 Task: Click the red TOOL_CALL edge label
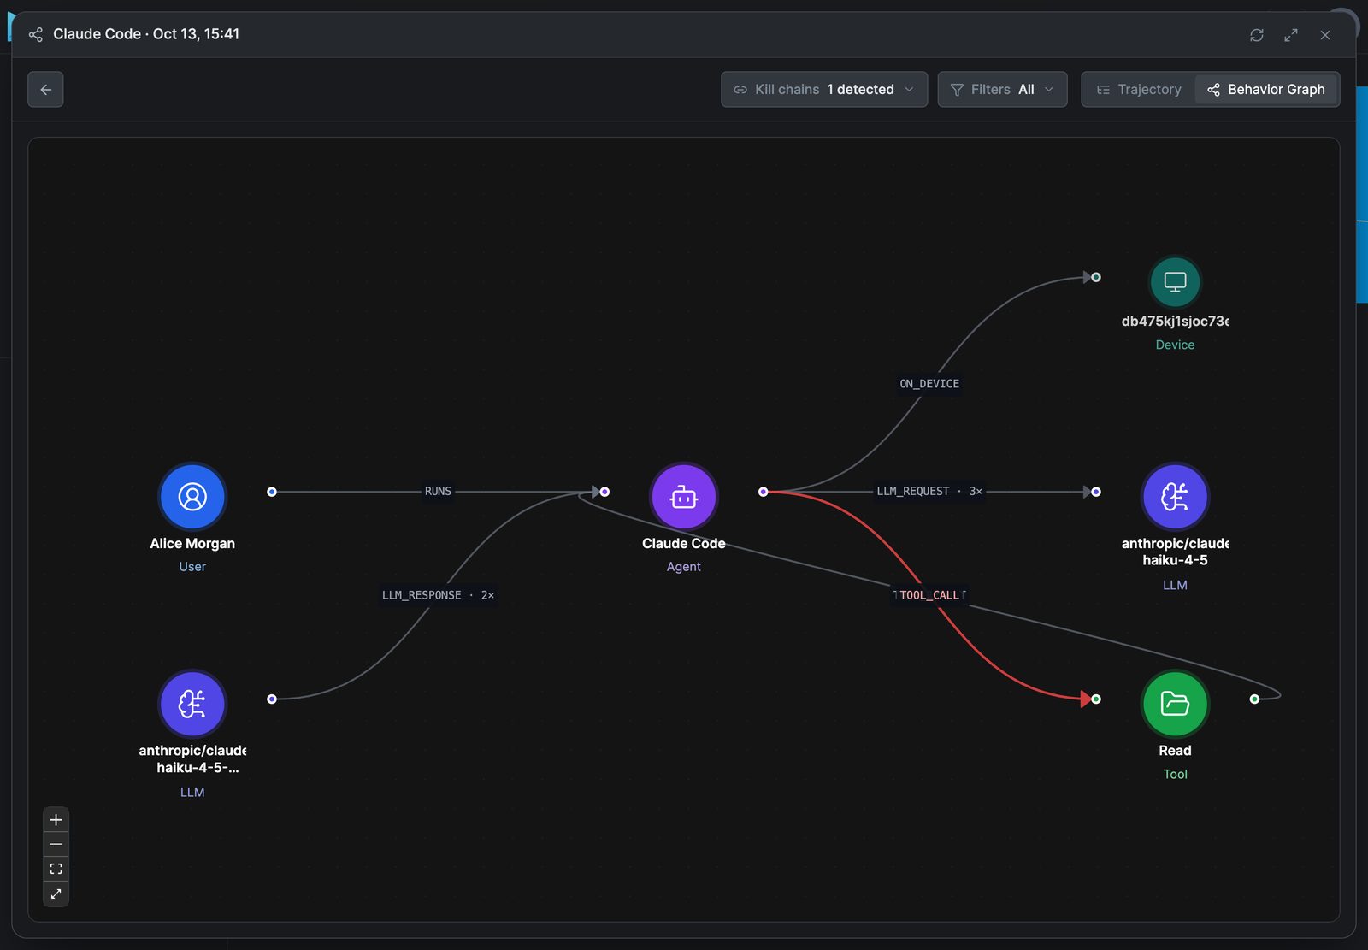929,595
